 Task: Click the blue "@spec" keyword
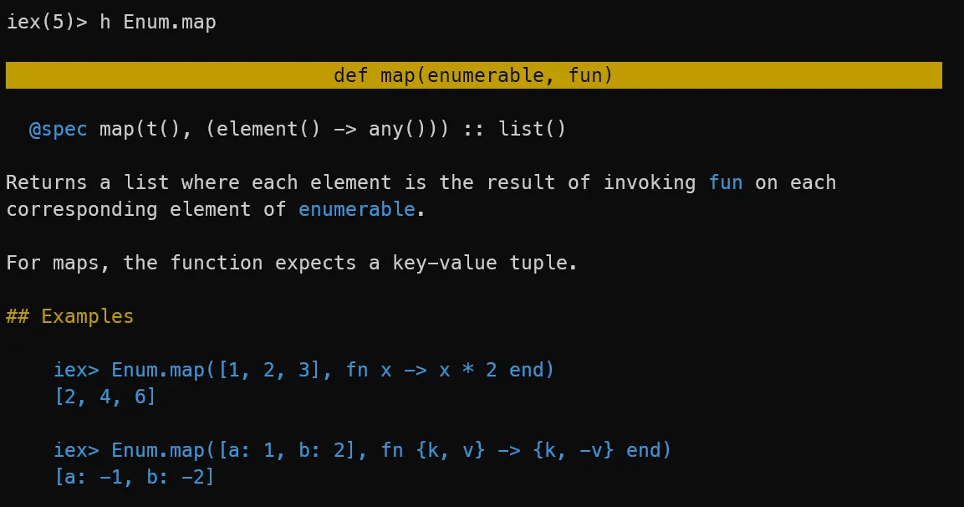click(x=59, y=130)
